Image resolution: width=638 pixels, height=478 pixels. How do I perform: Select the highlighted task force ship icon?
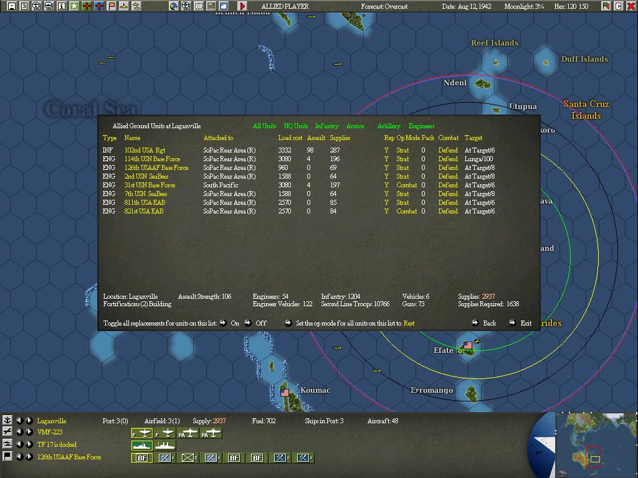(x=142, y=446)
